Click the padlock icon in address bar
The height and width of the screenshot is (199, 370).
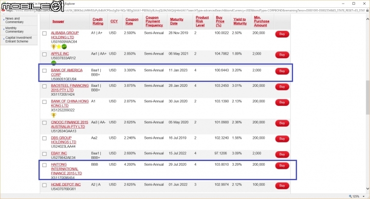pyautogui.click(x=367, y=11)
